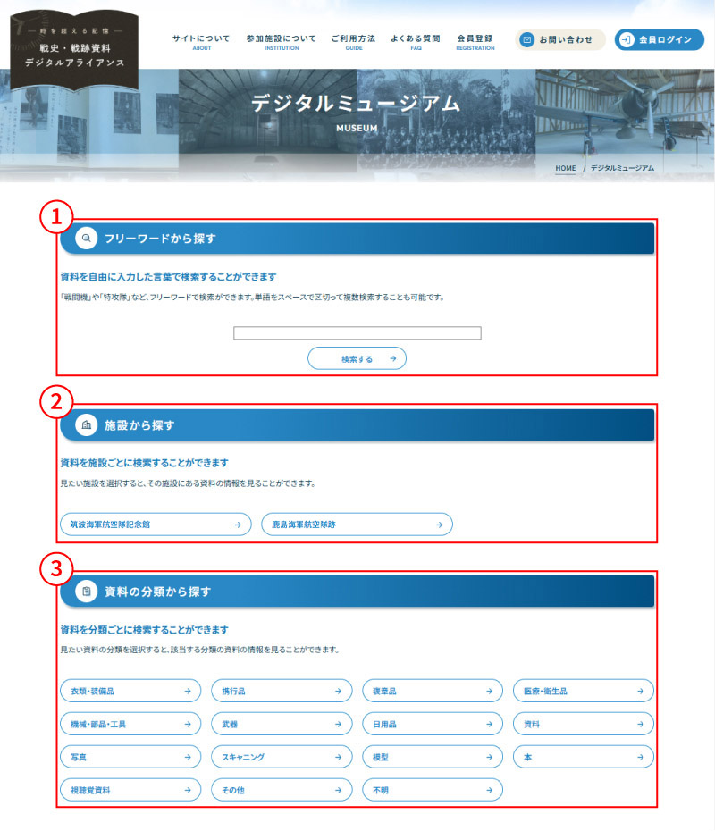Click the HOME breadcrumb link
Image resolution: width=715 pixels, height=831 pixels.
click(x=565, y=168)
